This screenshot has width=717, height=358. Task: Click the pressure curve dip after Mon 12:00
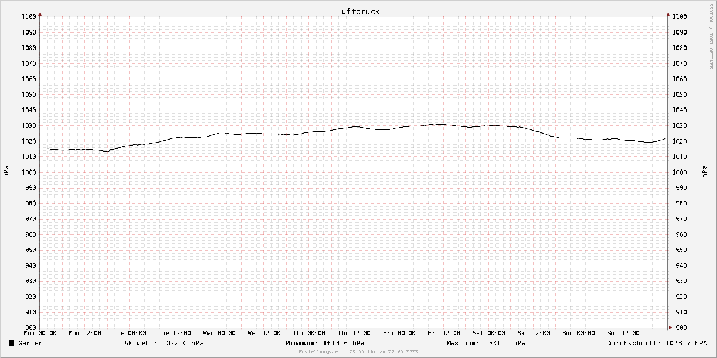(108, 151)
